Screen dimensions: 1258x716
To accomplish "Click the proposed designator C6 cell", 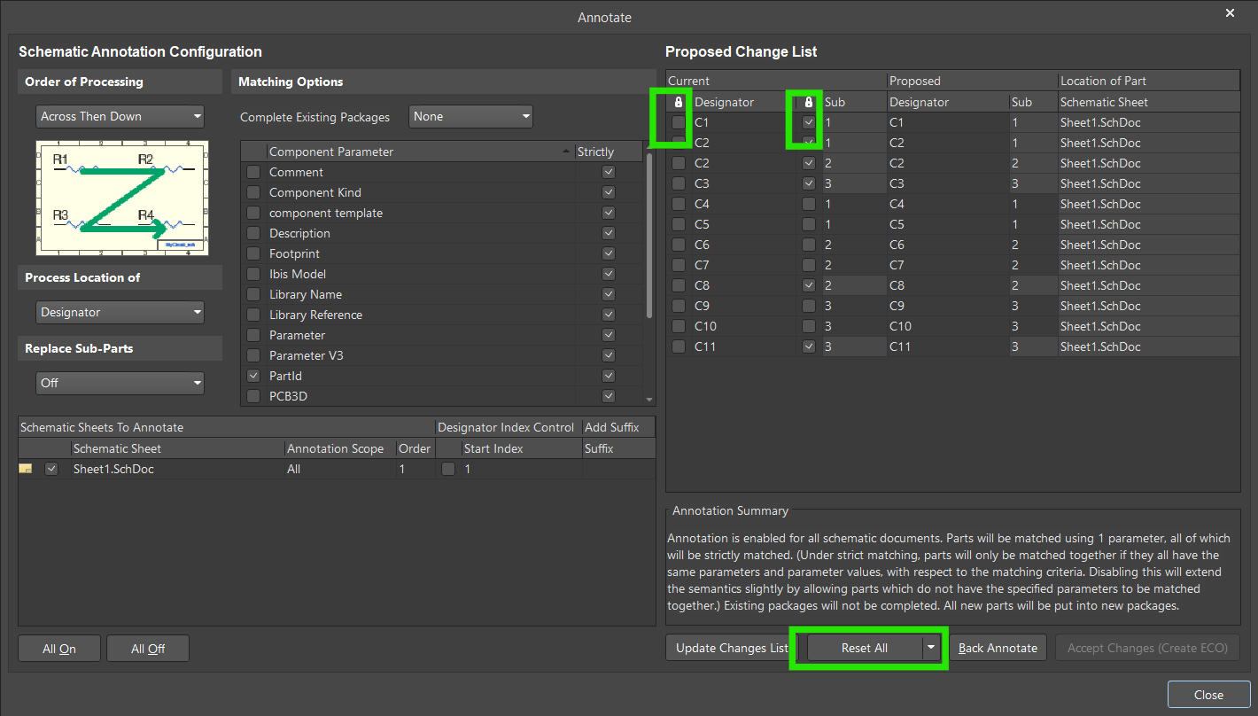I will [x=948, y=245].
